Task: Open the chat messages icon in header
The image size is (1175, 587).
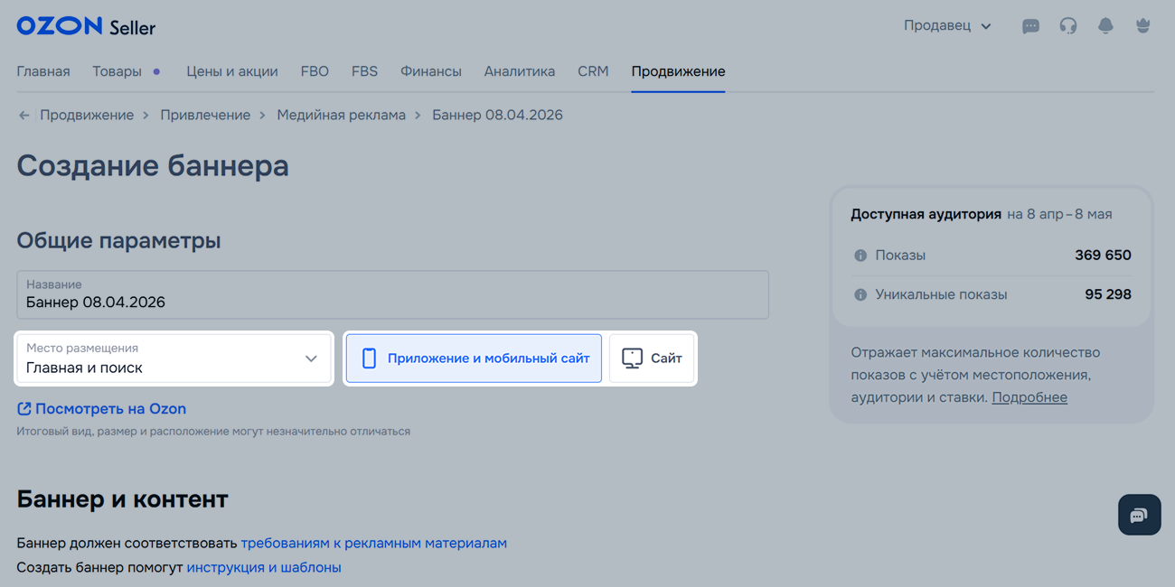Action: pyautogui.click(x=1030, y=26)
